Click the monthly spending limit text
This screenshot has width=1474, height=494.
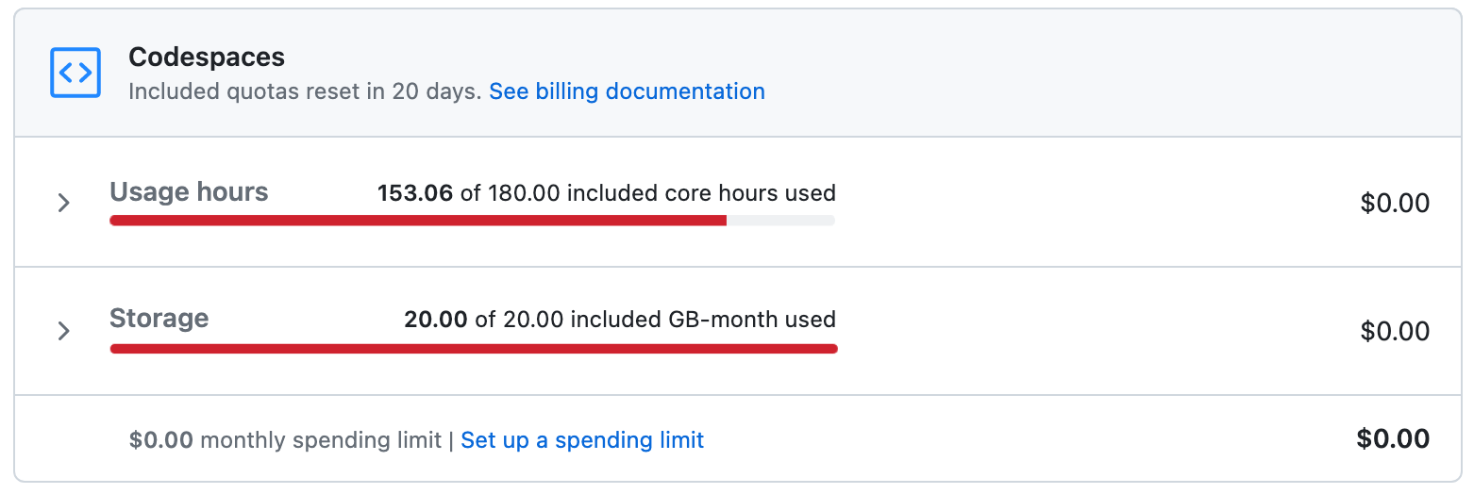321,440
